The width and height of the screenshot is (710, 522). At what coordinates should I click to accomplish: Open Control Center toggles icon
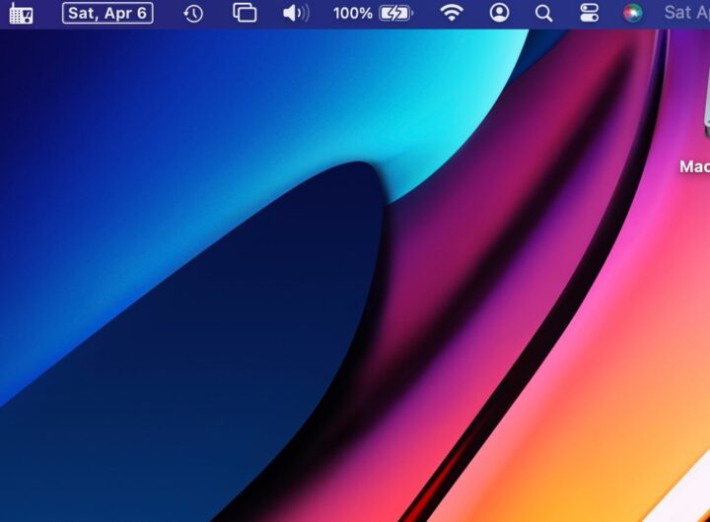coord(590,14)
